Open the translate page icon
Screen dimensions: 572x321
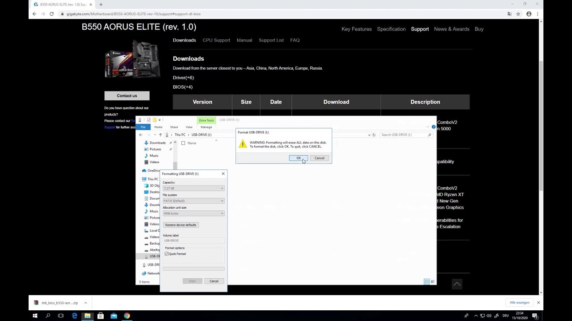(x=509, y=14)
